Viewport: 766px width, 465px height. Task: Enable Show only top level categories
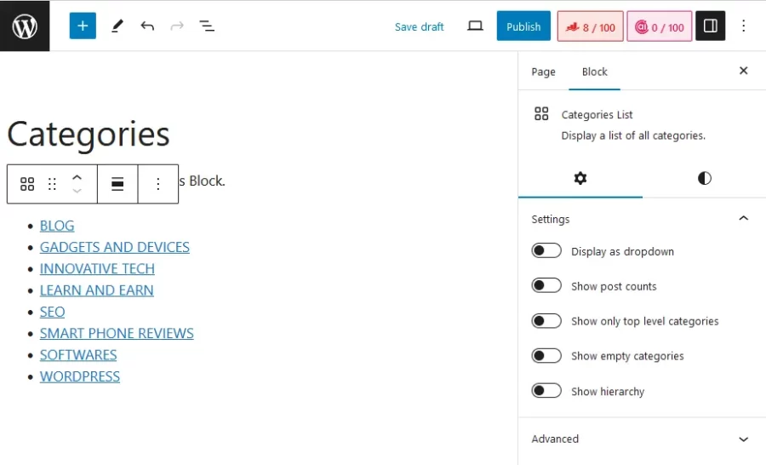(546, 321)
